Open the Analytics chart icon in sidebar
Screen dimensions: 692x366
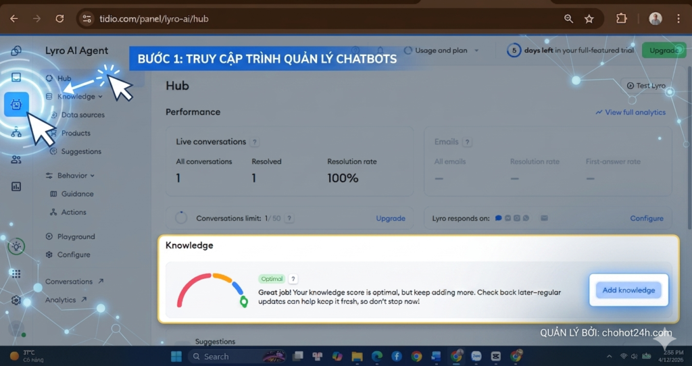(x=16, y=186)
